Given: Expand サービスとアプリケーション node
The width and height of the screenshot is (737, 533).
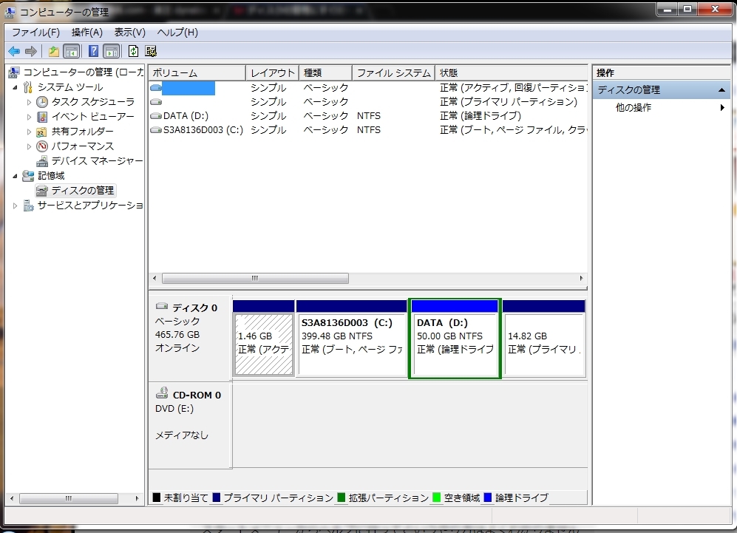Looking at the screenshot, I should [x=15, y=206].
